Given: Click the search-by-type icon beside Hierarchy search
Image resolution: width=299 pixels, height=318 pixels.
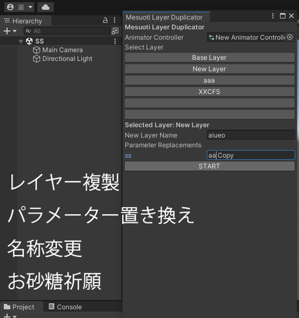Looking at the screenshot, I should 115,31.
